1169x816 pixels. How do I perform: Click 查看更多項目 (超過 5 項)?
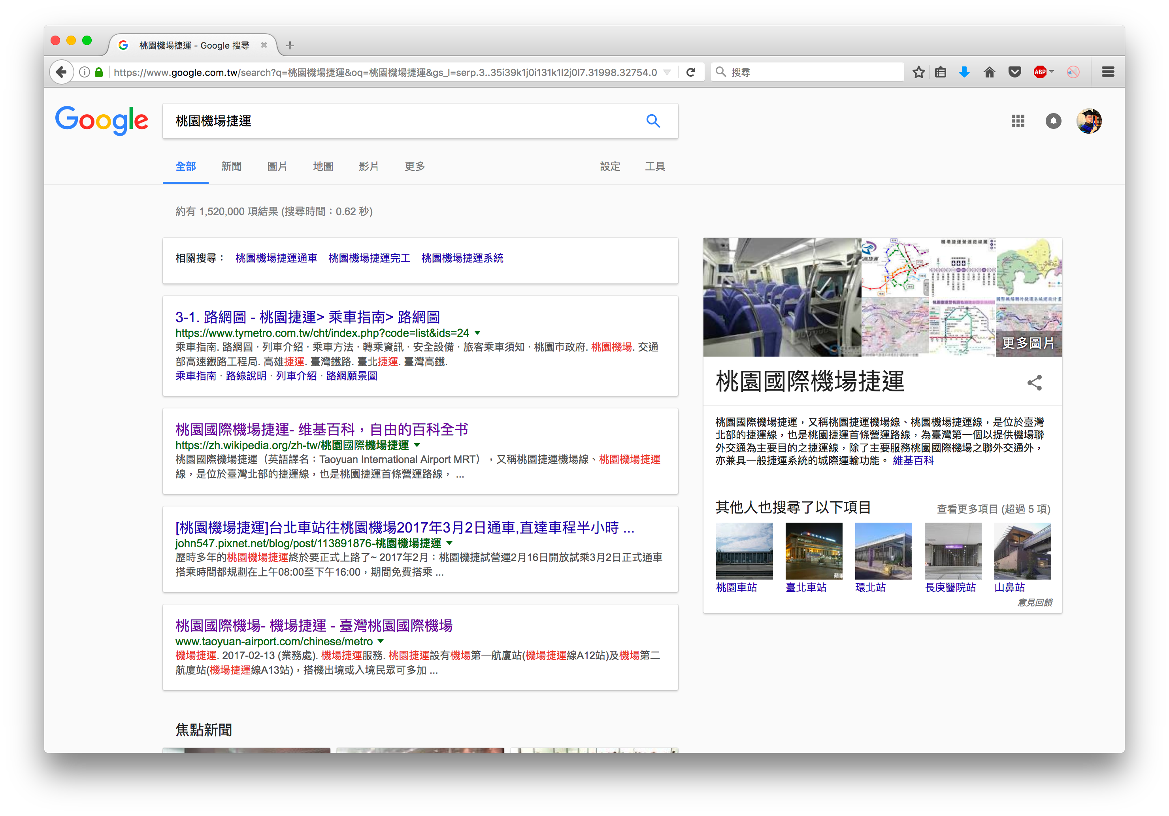[x=994, y=509]
